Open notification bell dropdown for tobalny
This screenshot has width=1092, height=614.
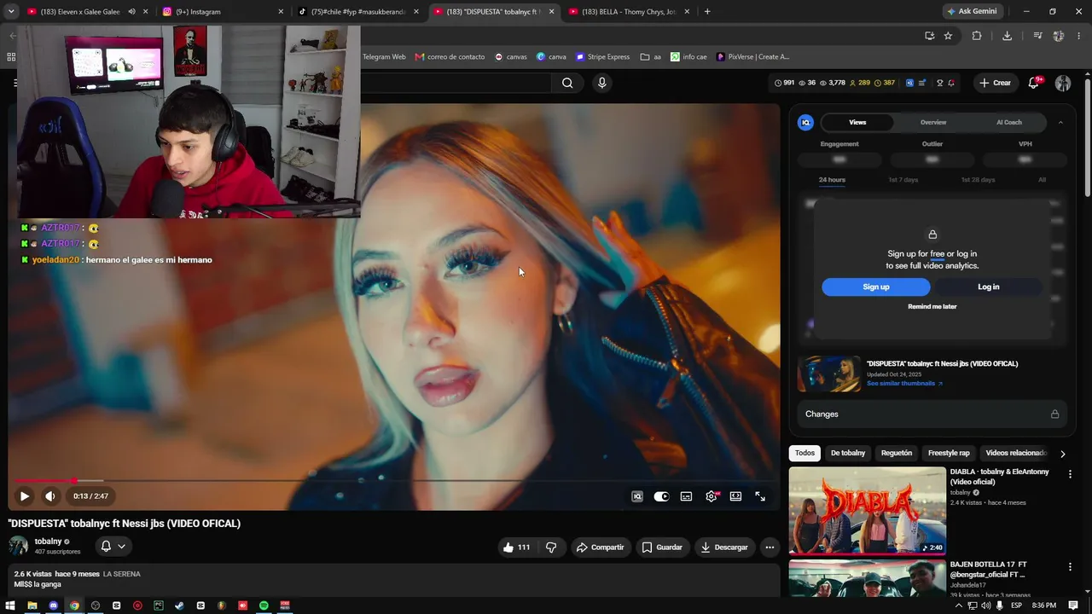point(113,547)
